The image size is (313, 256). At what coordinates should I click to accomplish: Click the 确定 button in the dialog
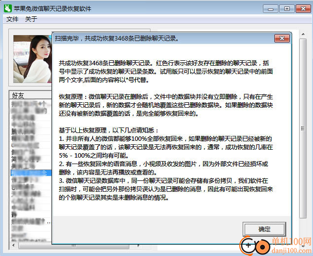(x=264, y=229)
